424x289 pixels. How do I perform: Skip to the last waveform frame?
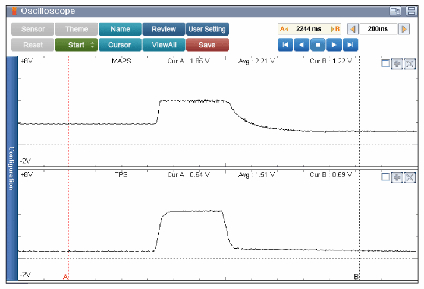point(351,45)
